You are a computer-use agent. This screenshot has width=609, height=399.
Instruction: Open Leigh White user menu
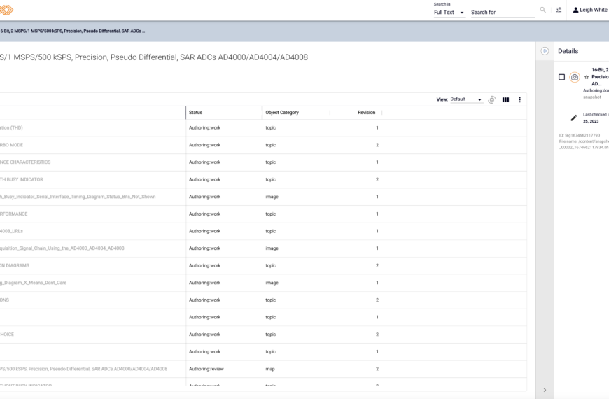pos(590,10)
